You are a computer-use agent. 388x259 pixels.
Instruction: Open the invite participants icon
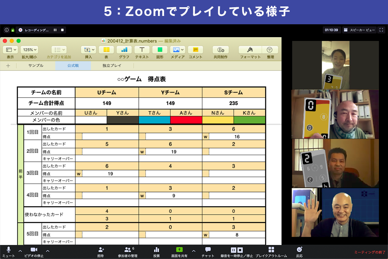[101, 250]
